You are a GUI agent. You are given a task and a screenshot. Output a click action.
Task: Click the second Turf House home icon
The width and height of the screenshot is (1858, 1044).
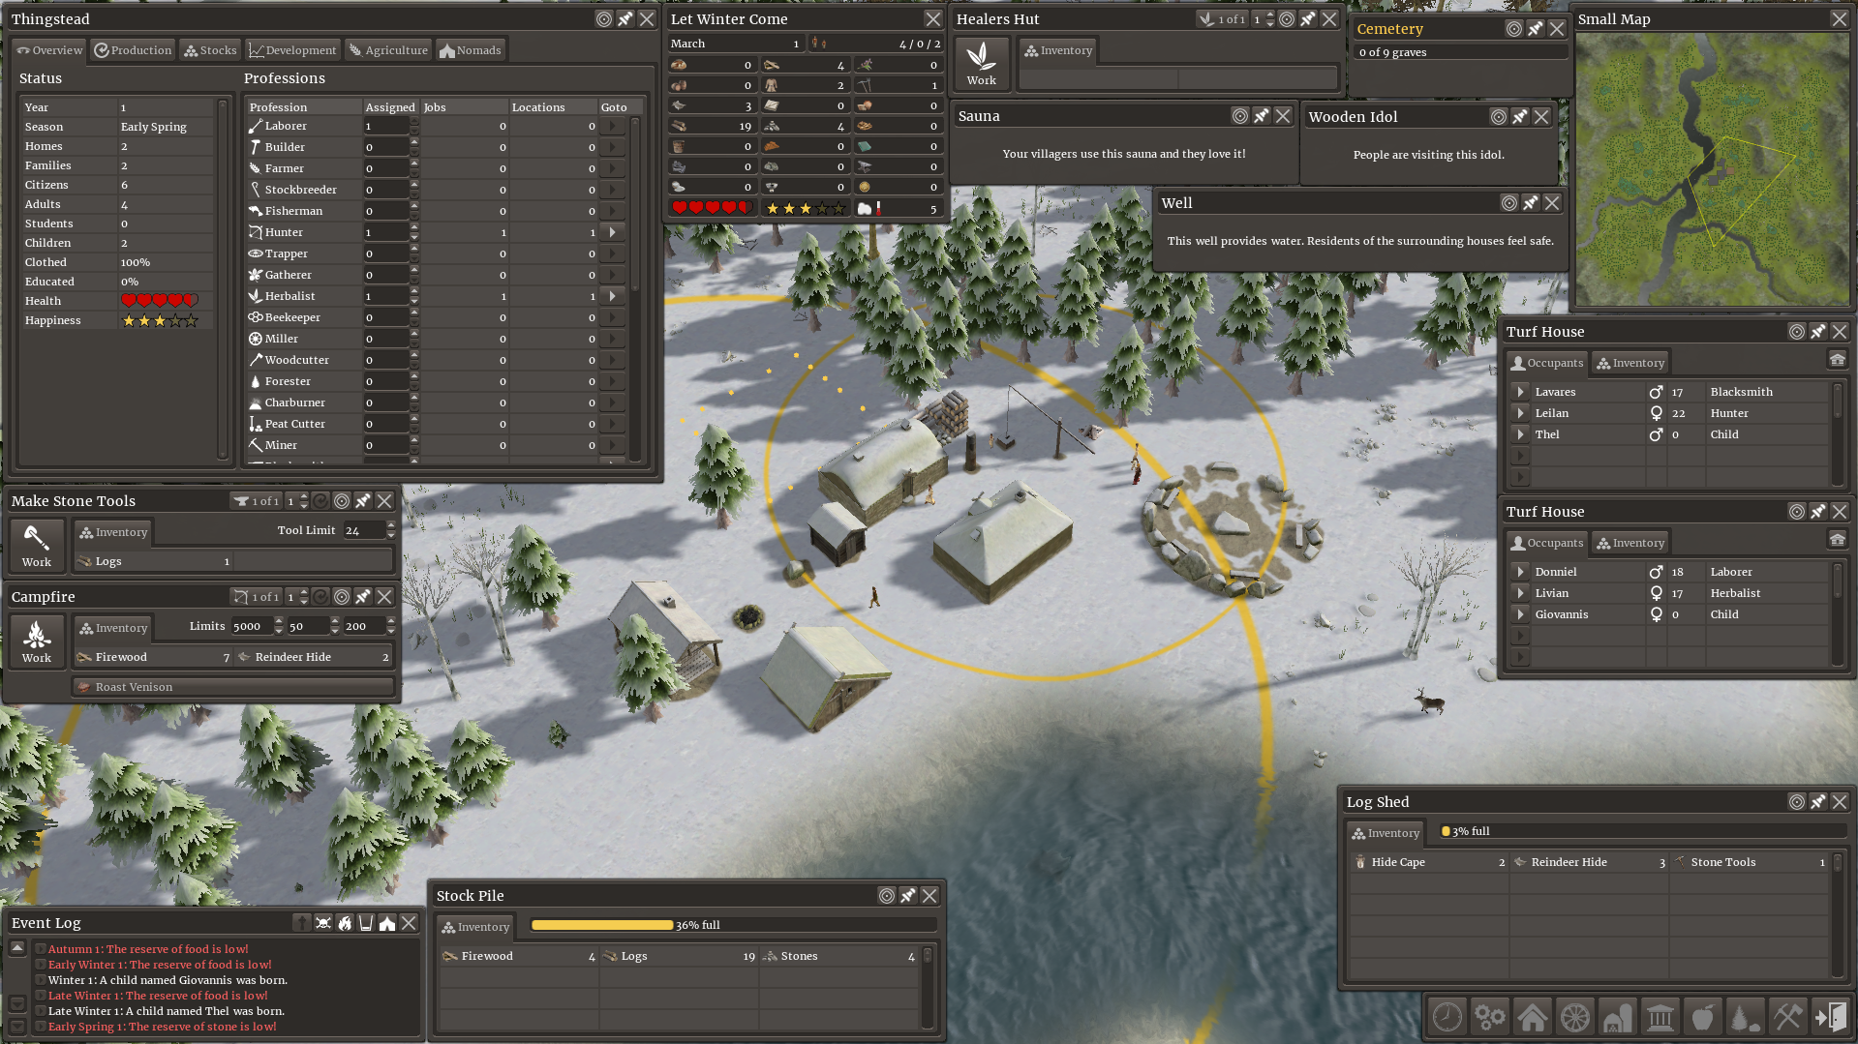coord(1838,540)
